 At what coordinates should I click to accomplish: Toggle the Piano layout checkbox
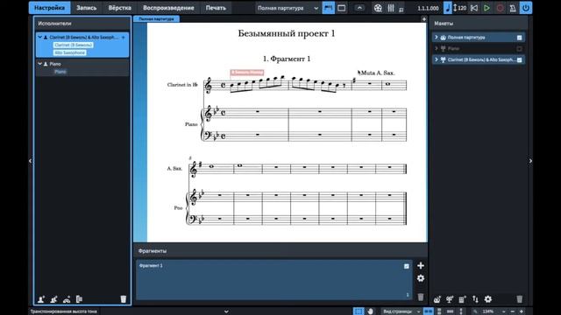tap(519, 49)
